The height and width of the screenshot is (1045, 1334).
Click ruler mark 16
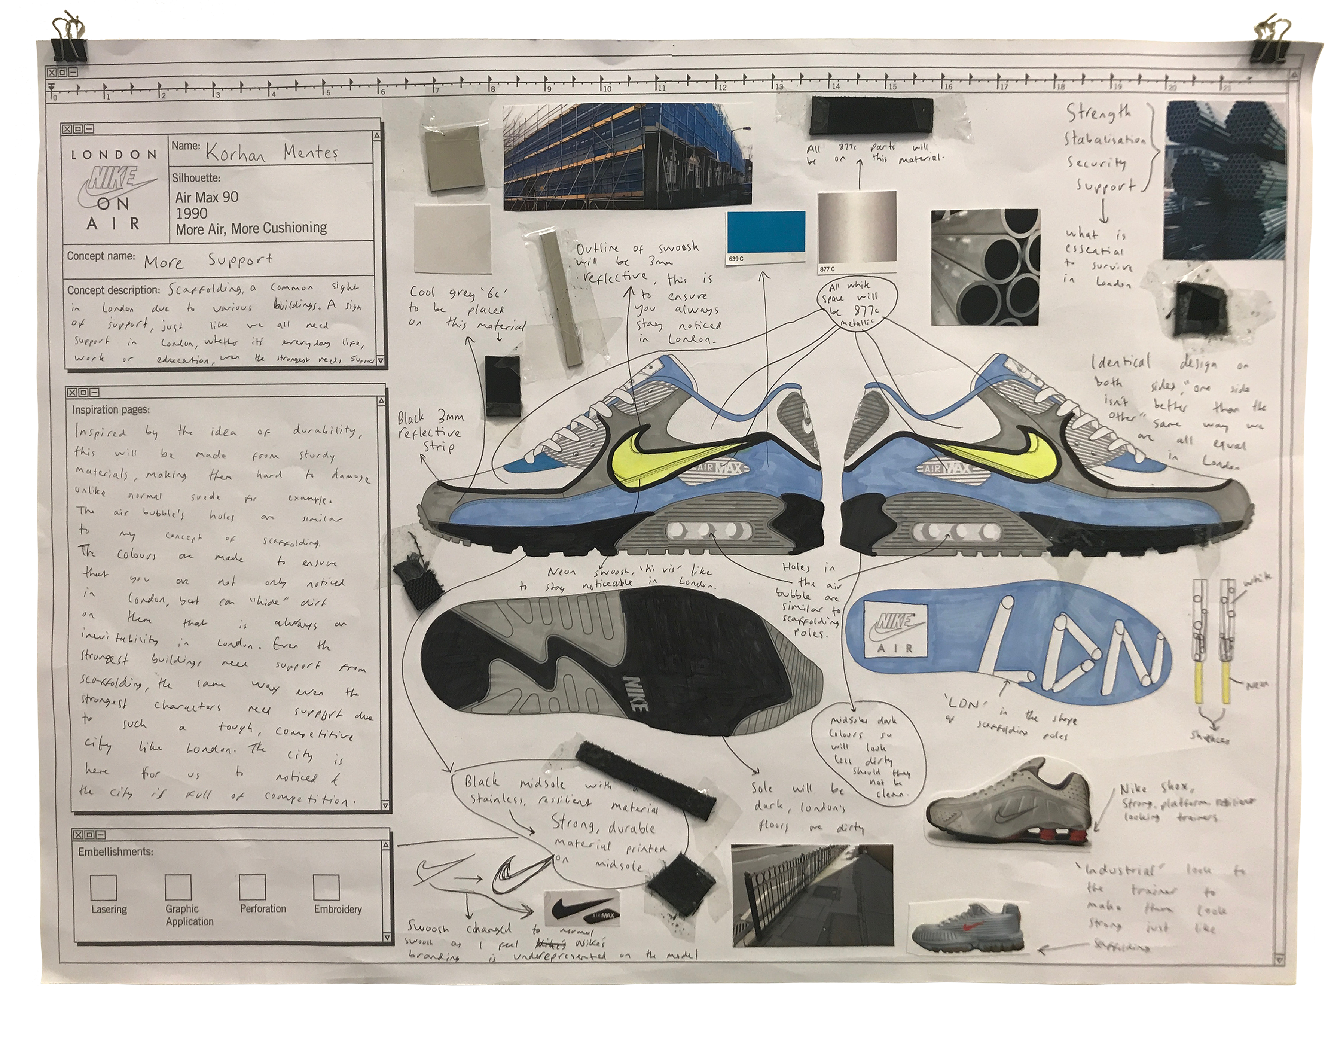(947, 86)
